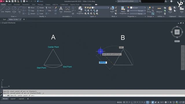Select the Polyline tool

click(x=8, y=10)
